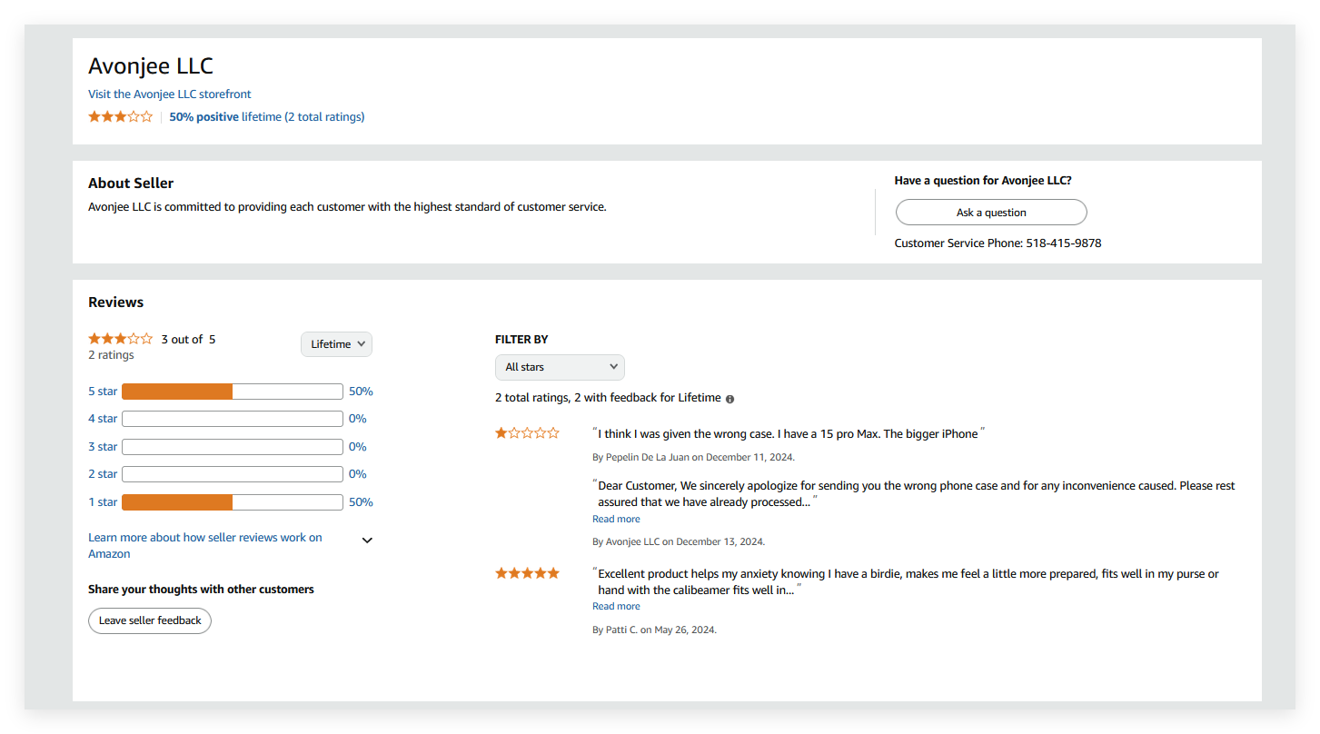Visit the Avonjee LLC storefront link

click(169, 94)
